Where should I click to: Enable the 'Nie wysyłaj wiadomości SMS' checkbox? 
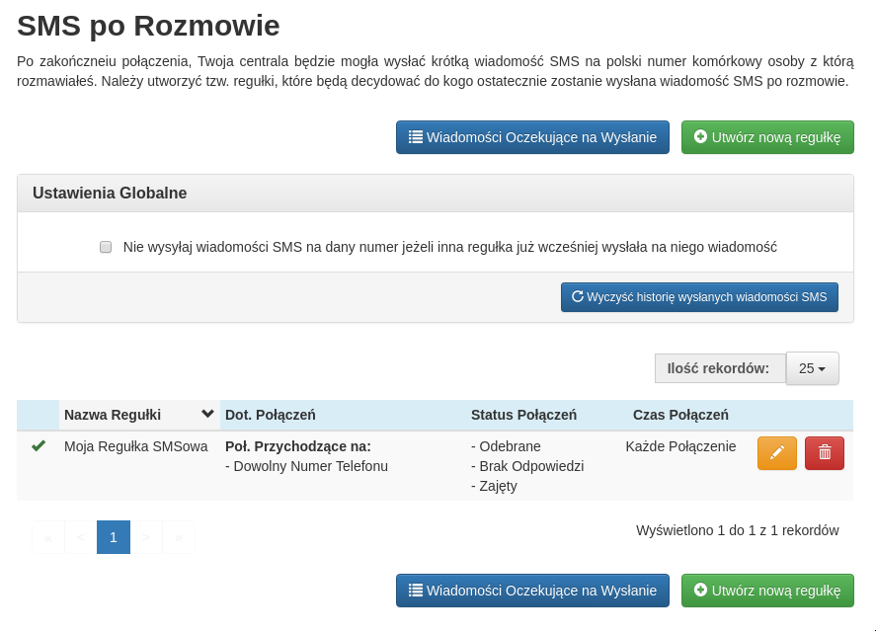(x=106, y=247)
